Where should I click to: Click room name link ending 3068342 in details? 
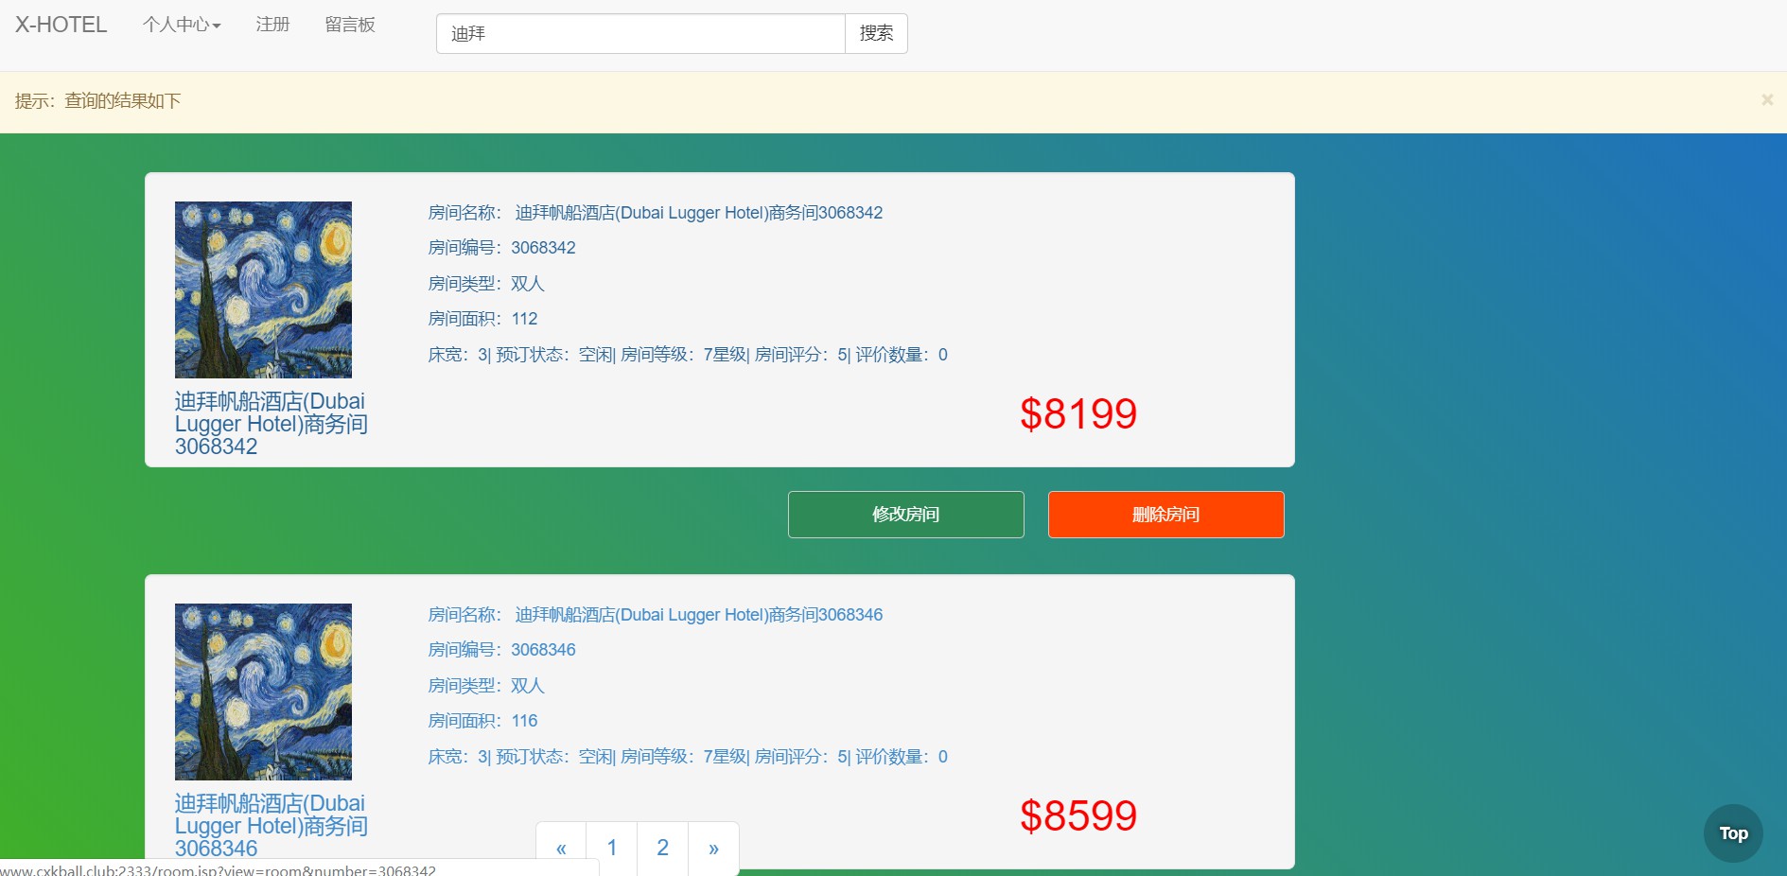[698, 213]
